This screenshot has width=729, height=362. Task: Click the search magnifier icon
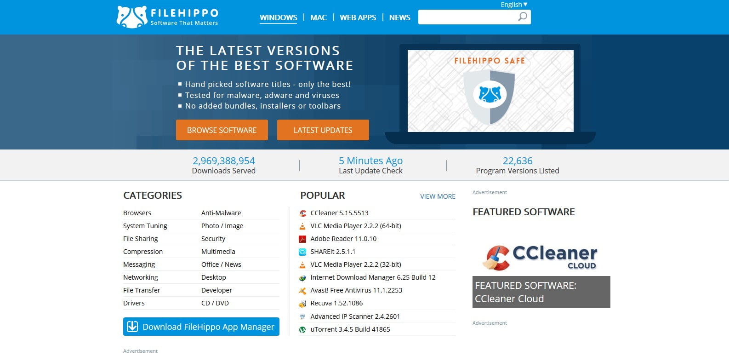tap(523, 17)
